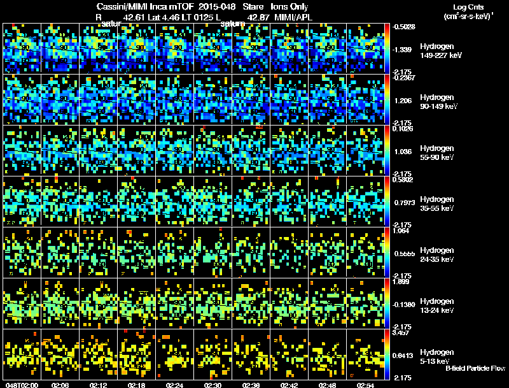Click the 'MIMI/APL' header text
Screen dimensions: 509x388
293,17
